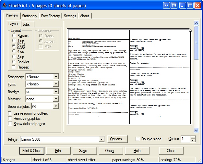203x164 pixels.
Task: Click the right page in preview
Action: (x=160, y=77)
